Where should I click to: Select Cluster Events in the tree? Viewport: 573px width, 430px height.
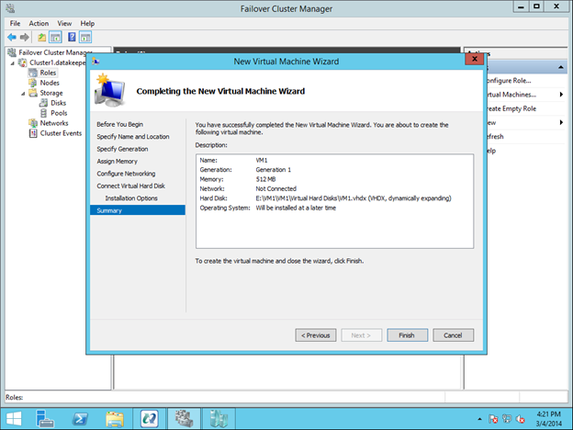point(61,133)
